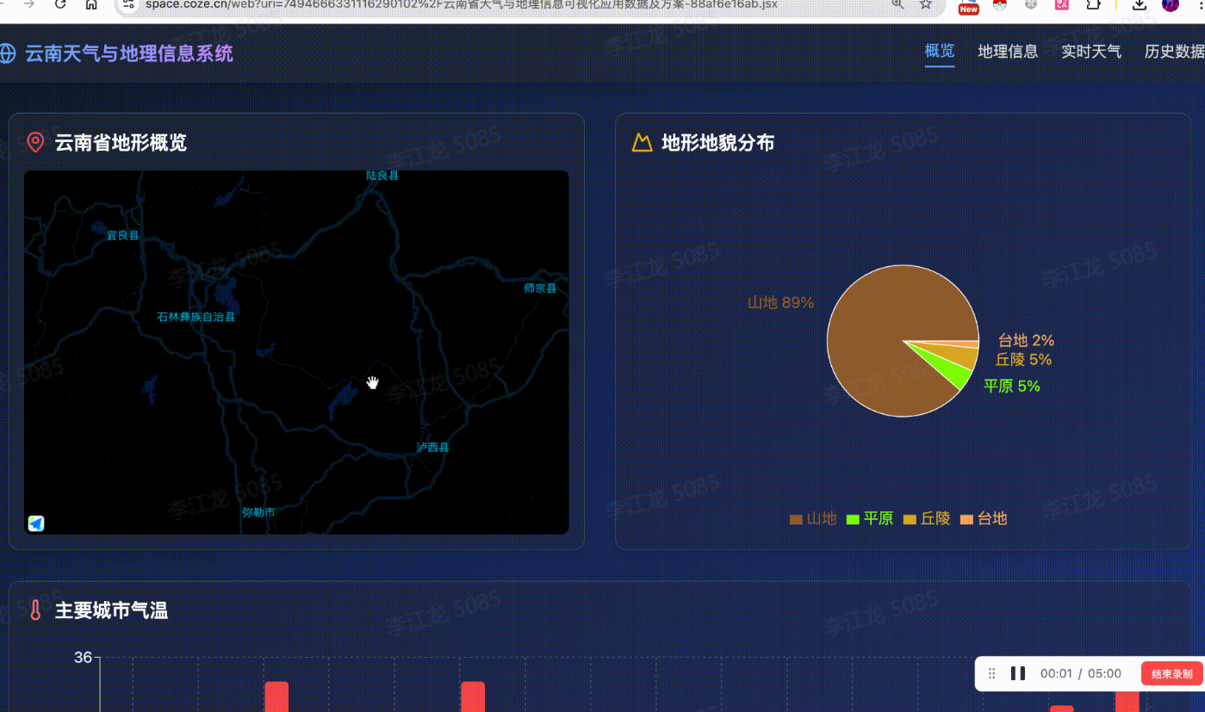
Task: Open the browser profile avatar
Action: [x=1170, y=4]
